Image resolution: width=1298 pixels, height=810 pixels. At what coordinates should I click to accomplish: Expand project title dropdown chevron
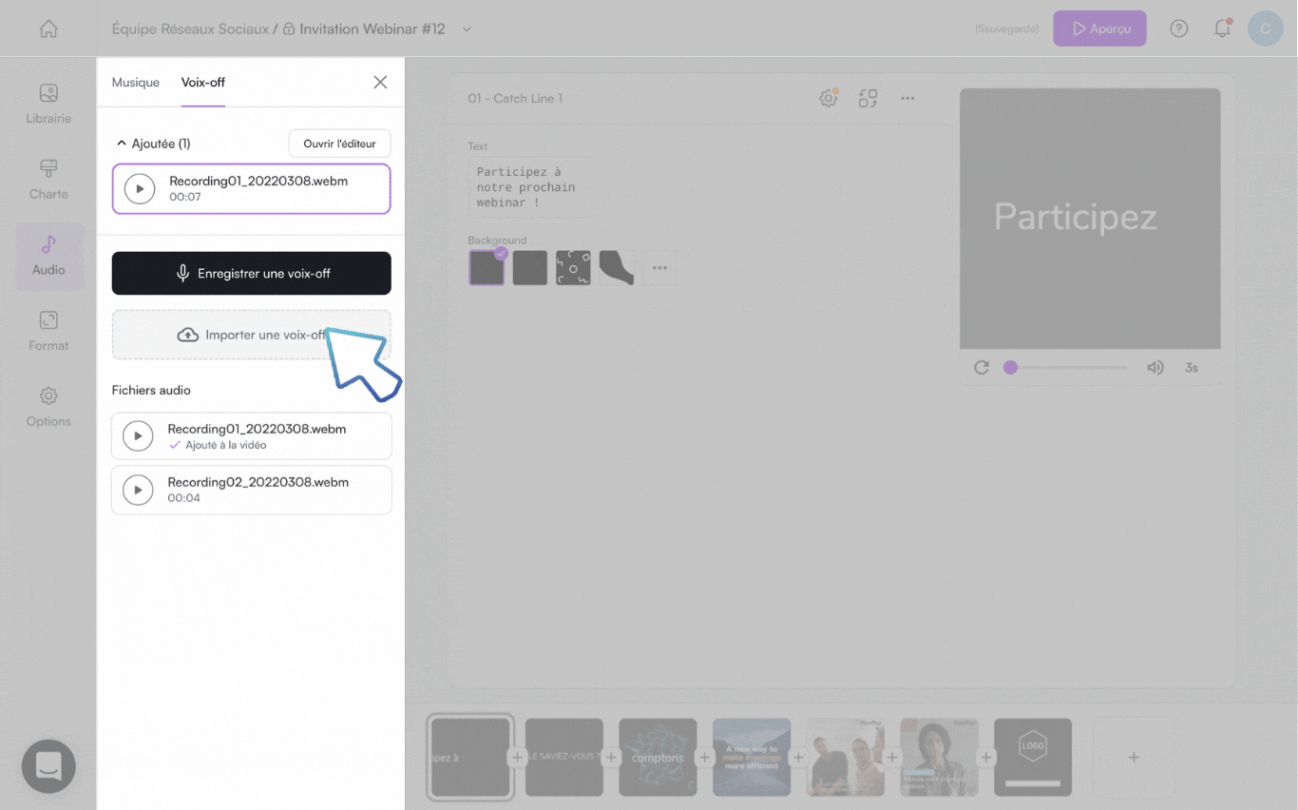click(x=467, y=29)
